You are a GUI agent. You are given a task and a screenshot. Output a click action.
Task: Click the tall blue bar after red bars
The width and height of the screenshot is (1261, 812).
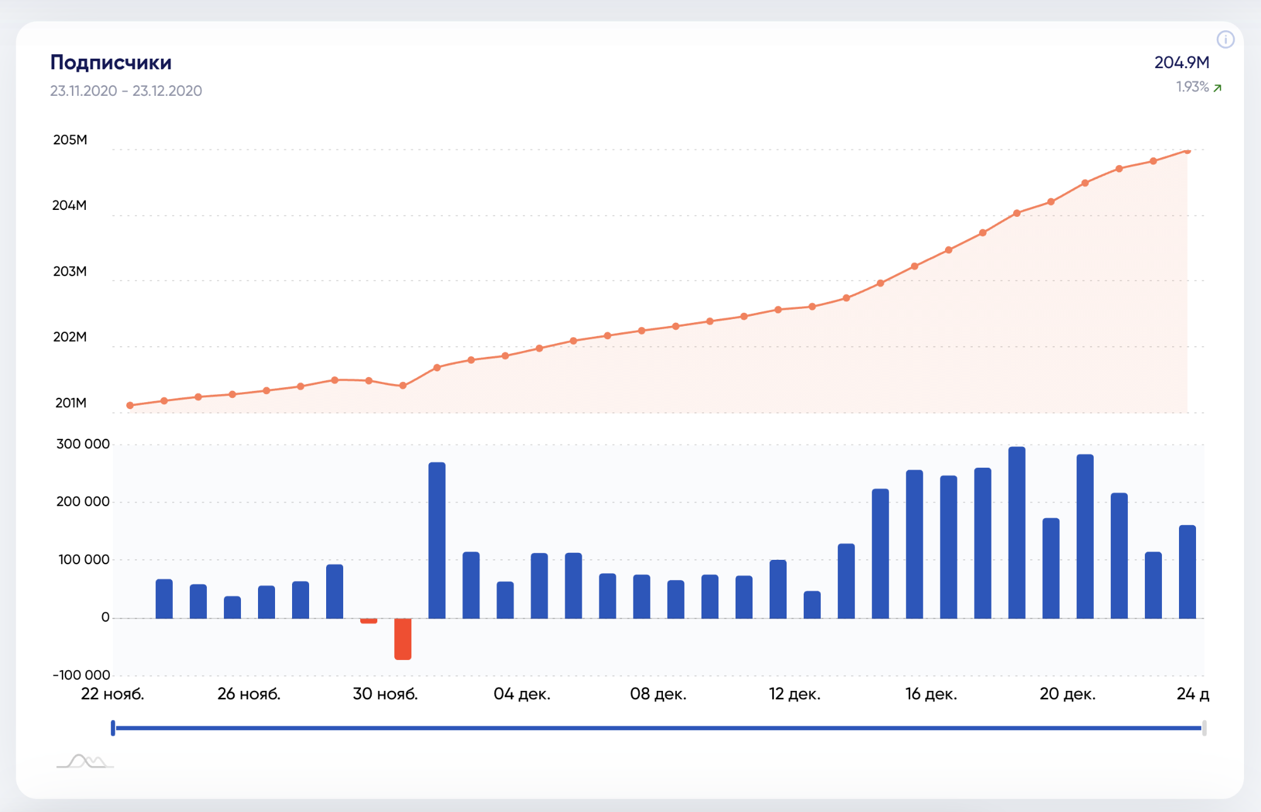click(437, 540)
